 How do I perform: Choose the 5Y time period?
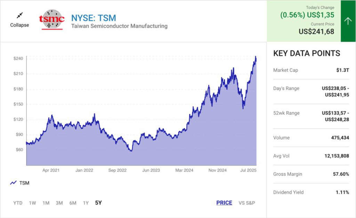[98, 203]
